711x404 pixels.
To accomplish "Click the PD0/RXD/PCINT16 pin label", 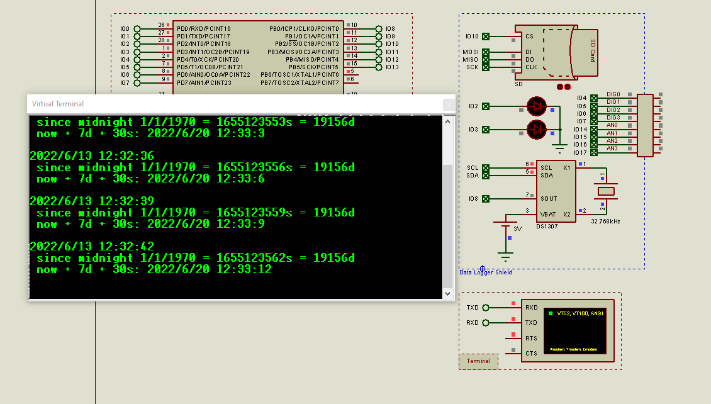I will click(204, 28).
